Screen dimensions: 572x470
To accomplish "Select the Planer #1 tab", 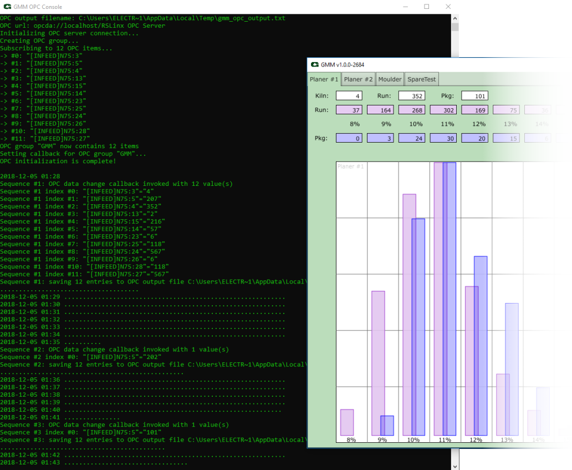I will (324, 79).
